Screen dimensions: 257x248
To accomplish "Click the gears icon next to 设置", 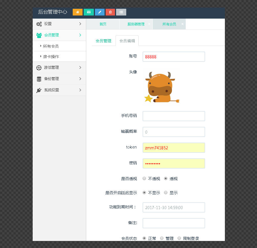I will 39,24.
